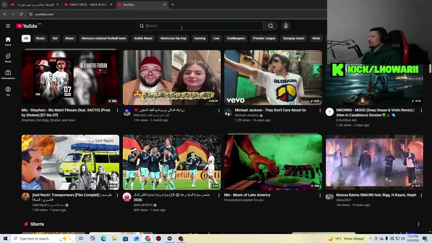The height and width of the screenshot is (243, 432).
Task: Open more options for INKONNU MOOD video
Action: tap(421, 110)
